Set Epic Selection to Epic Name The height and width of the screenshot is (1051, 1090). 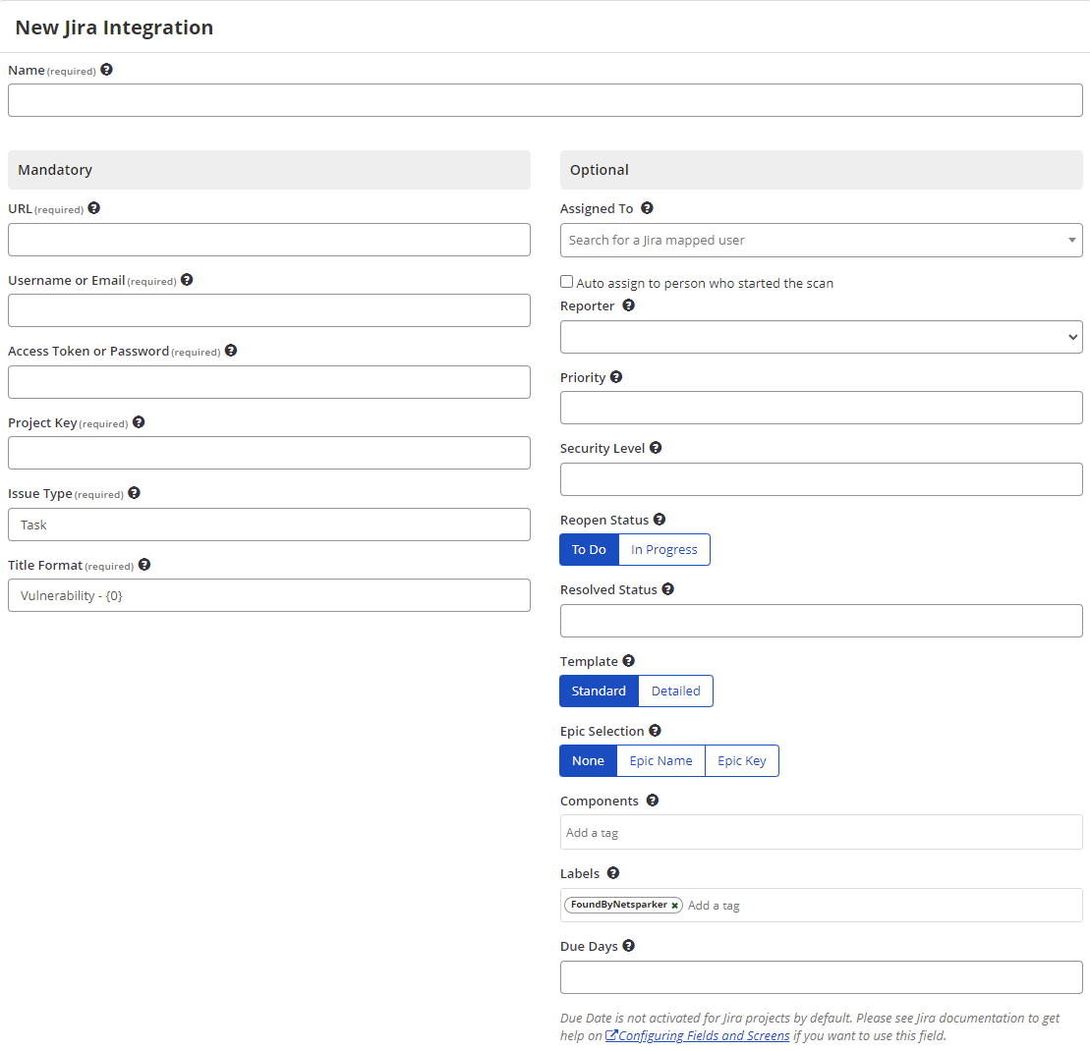pyautogui.click(x=661, y=760)
